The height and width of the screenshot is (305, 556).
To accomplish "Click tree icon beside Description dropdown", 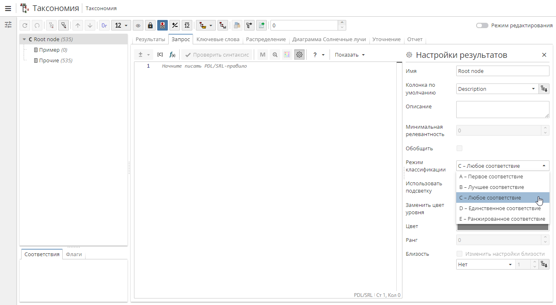I will click(544, 89).
